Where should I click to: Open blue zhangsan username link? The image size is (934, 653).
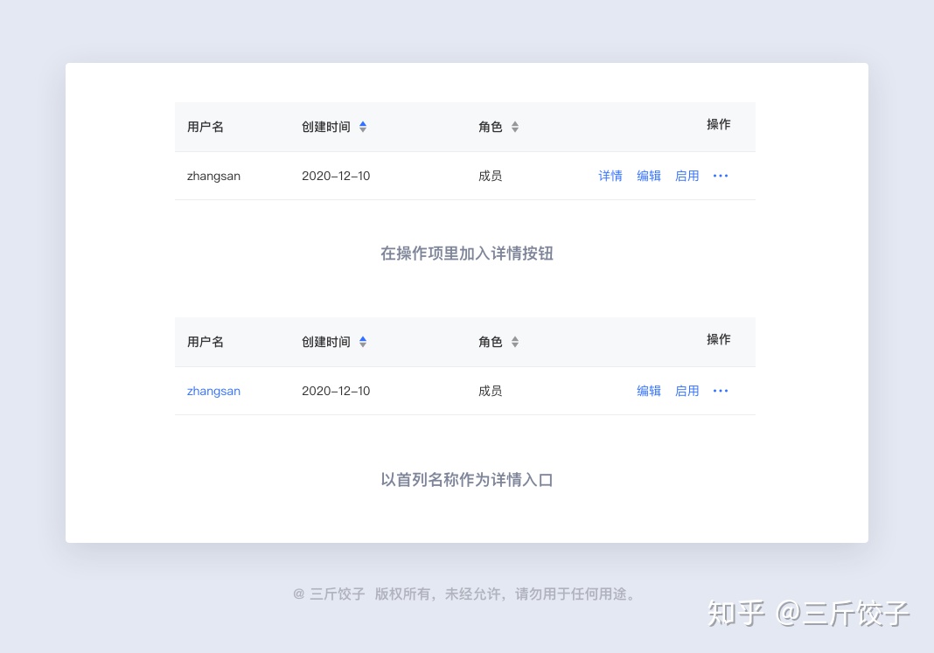(214, 391)
